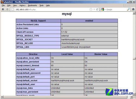
Task: Open the address bar history dropdown arrow
Action: (94, 9)
